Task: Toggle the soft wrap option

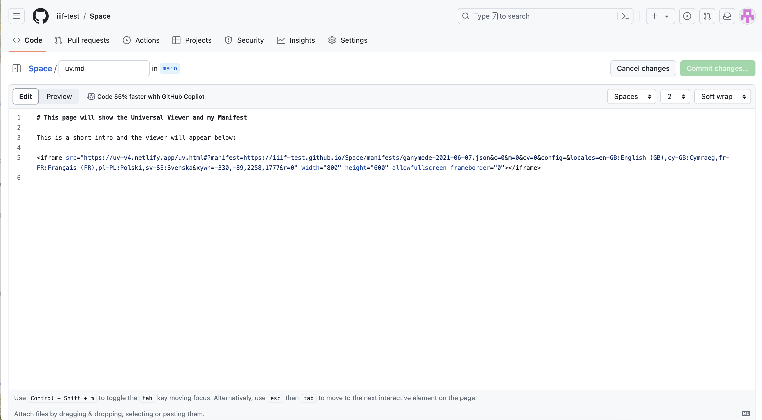Action: pyautogui.click(x=722, y=96)
